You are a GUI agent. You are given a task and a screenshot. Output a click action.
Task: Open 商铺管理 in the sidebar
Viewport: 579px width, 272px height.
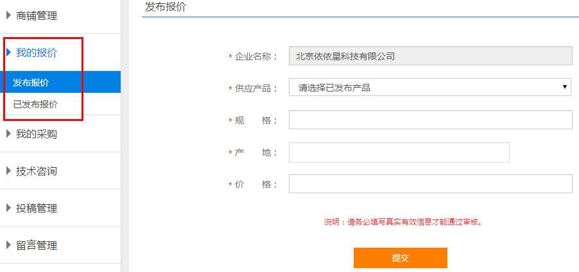(37, 15)
